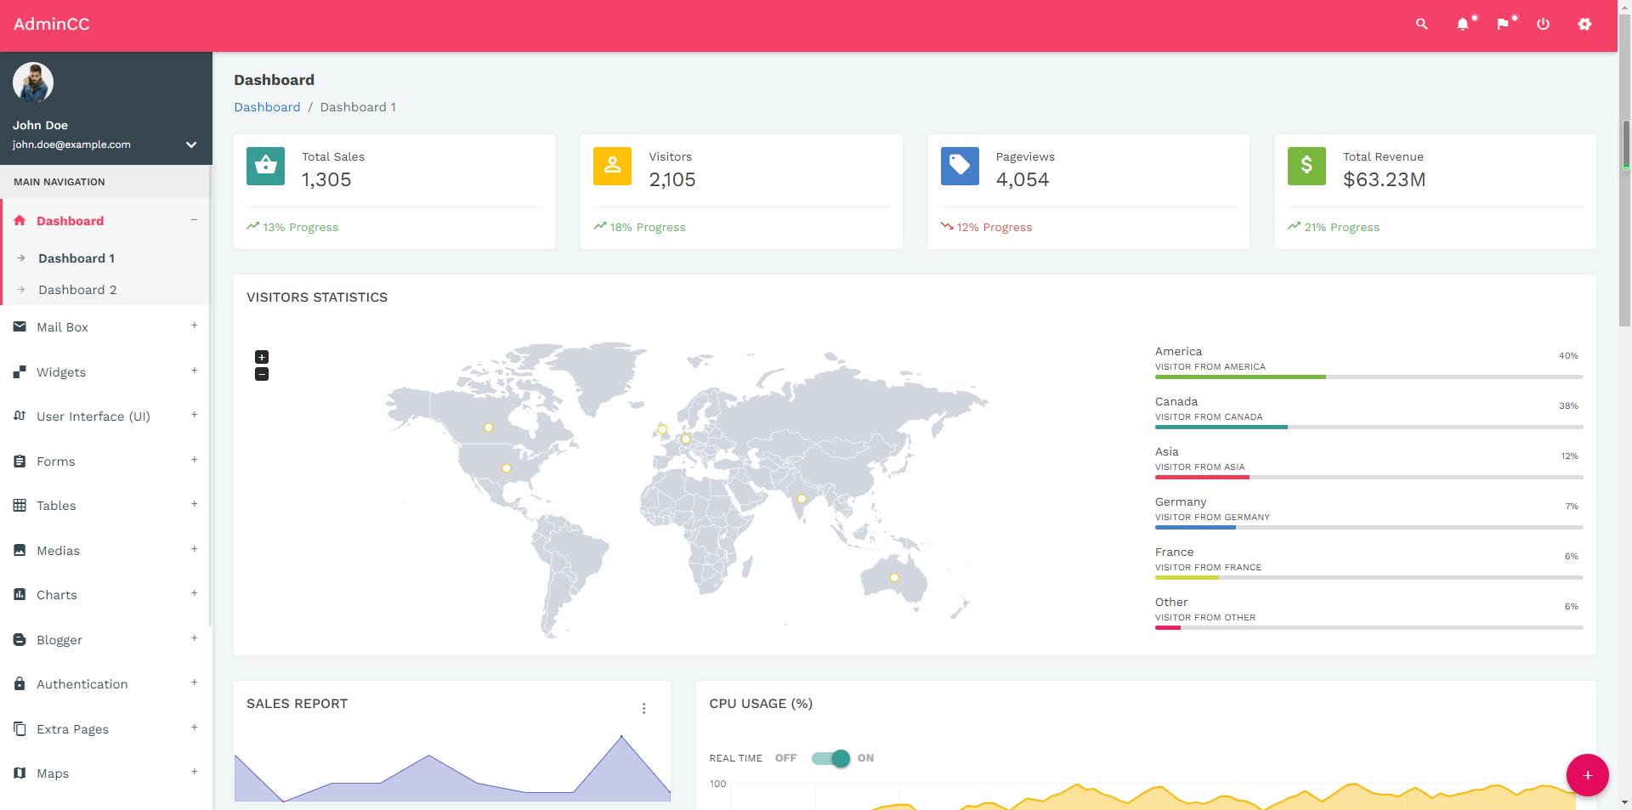The height and width of the screenshot is (810, 1632).
Task: Click the sales report area chart peak
Action: [621, 736]
